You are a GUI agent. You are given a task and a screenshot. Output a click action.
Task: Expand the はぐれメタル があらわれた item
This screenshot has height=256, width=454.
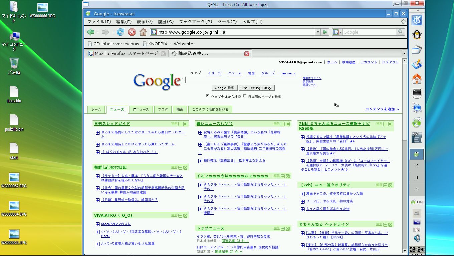(98, 152)
